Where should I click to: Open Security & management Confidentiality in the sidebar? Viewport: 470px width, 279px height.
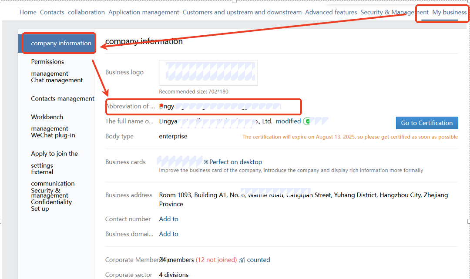tap(51, 196)
